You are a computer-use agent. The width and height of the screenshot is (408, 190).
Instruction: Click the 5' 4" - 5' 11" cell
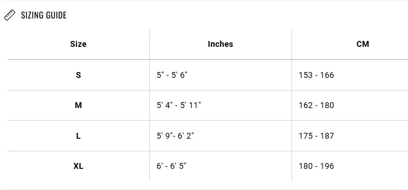pos(179,105)
